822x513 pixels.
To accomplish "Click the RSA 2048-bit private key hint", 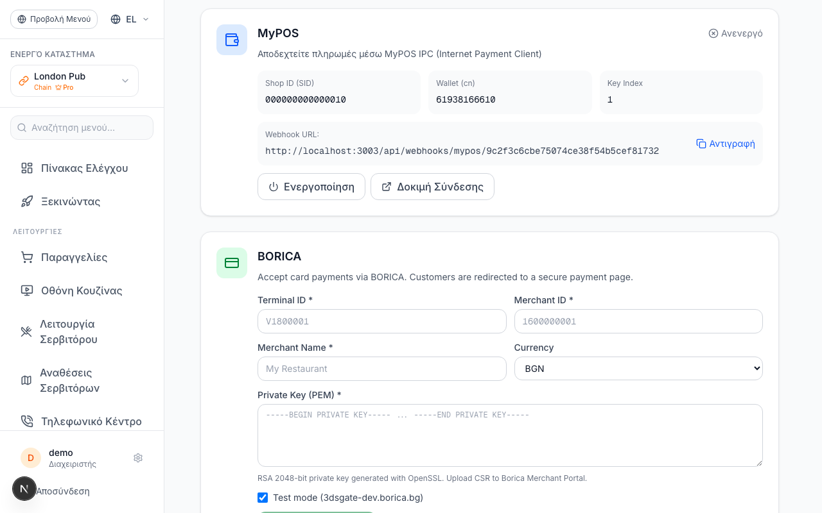I will tap(422, 478).
